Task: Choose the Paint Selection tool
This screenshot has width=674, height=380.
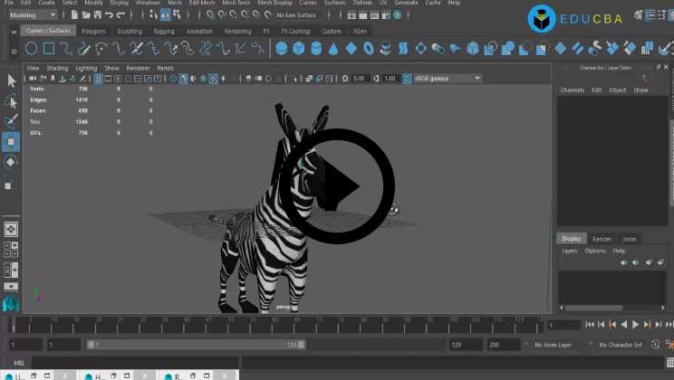Action: (x=11, y=121)
